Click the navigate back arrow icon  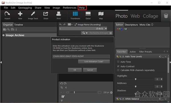(60, 24)
